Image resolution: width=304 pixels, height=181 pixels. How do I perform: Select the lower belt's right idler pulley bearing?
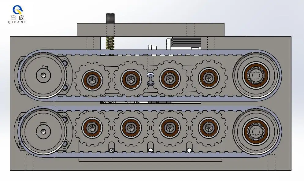(256, 131)
